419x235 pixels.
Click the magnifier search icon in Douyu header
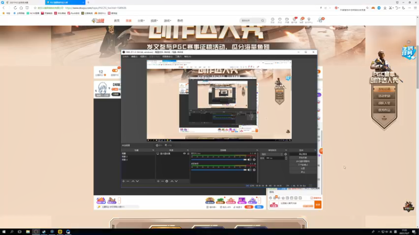tap(263, 20)
